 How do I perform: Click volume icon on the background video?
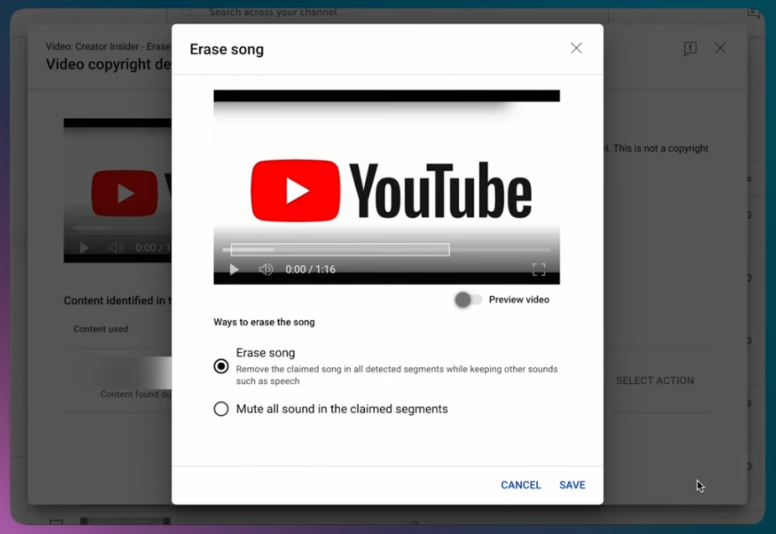(x=116, y=248)
